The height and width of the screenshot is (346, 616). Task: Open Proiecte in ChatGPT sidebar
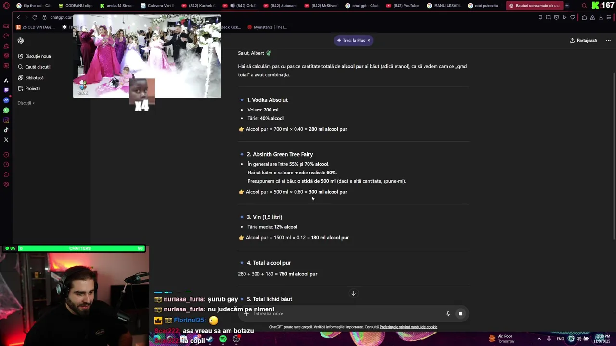point(29,88)
